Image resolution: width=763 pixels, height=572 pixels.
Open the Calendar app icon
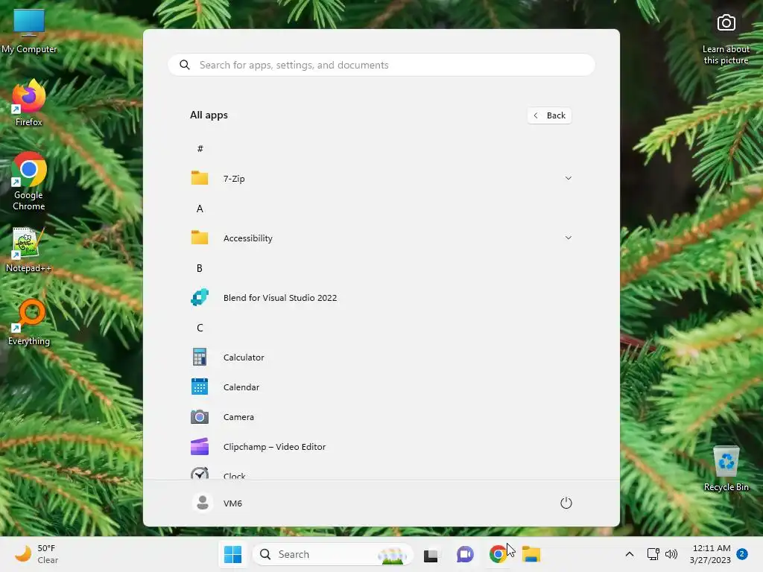click(200, 387)
